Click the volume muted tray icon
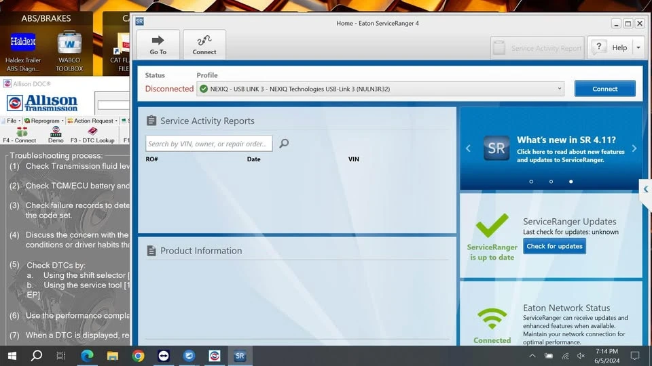Viewport: 652px width, 366px height. (581, 356)
